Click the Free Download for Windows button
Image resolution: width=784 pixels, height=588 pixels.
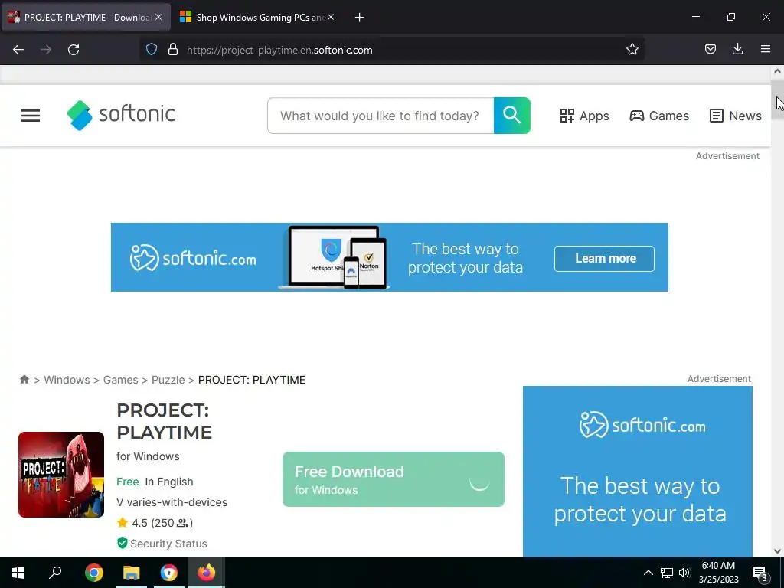tap(394, 479)
